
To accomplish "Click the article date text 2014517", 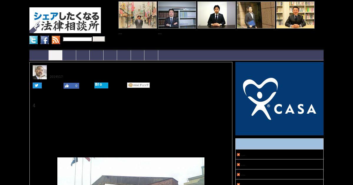I will 56,77.
